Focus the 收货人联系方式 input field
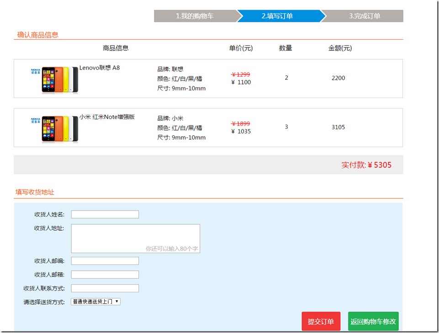Image resolution: width=439 pixels, height=333 pixels. point(105,288)
